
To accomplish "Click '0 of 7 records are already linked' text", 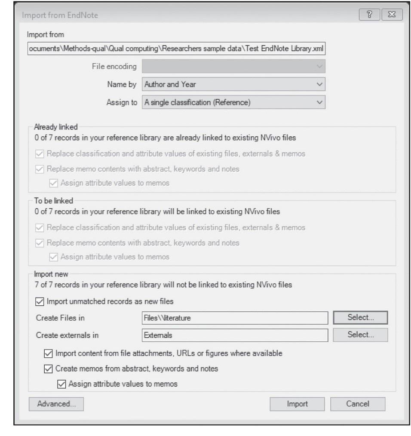I will [165, 138].
